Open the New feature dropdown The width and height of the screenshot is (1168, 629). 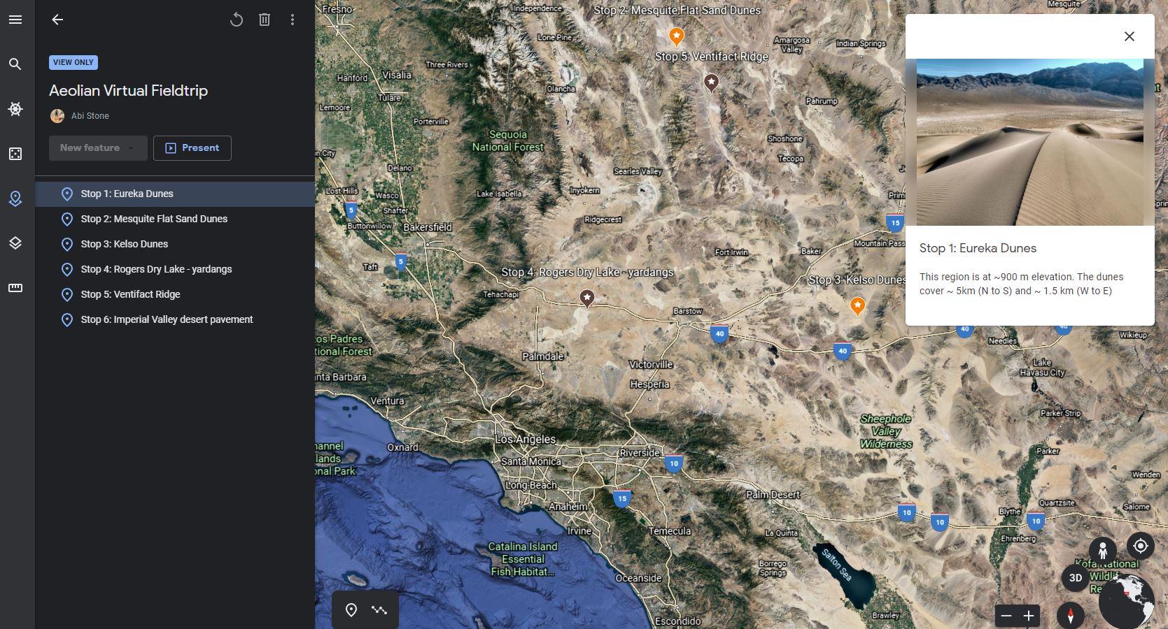pyautogui.click(x=97, y=147)
